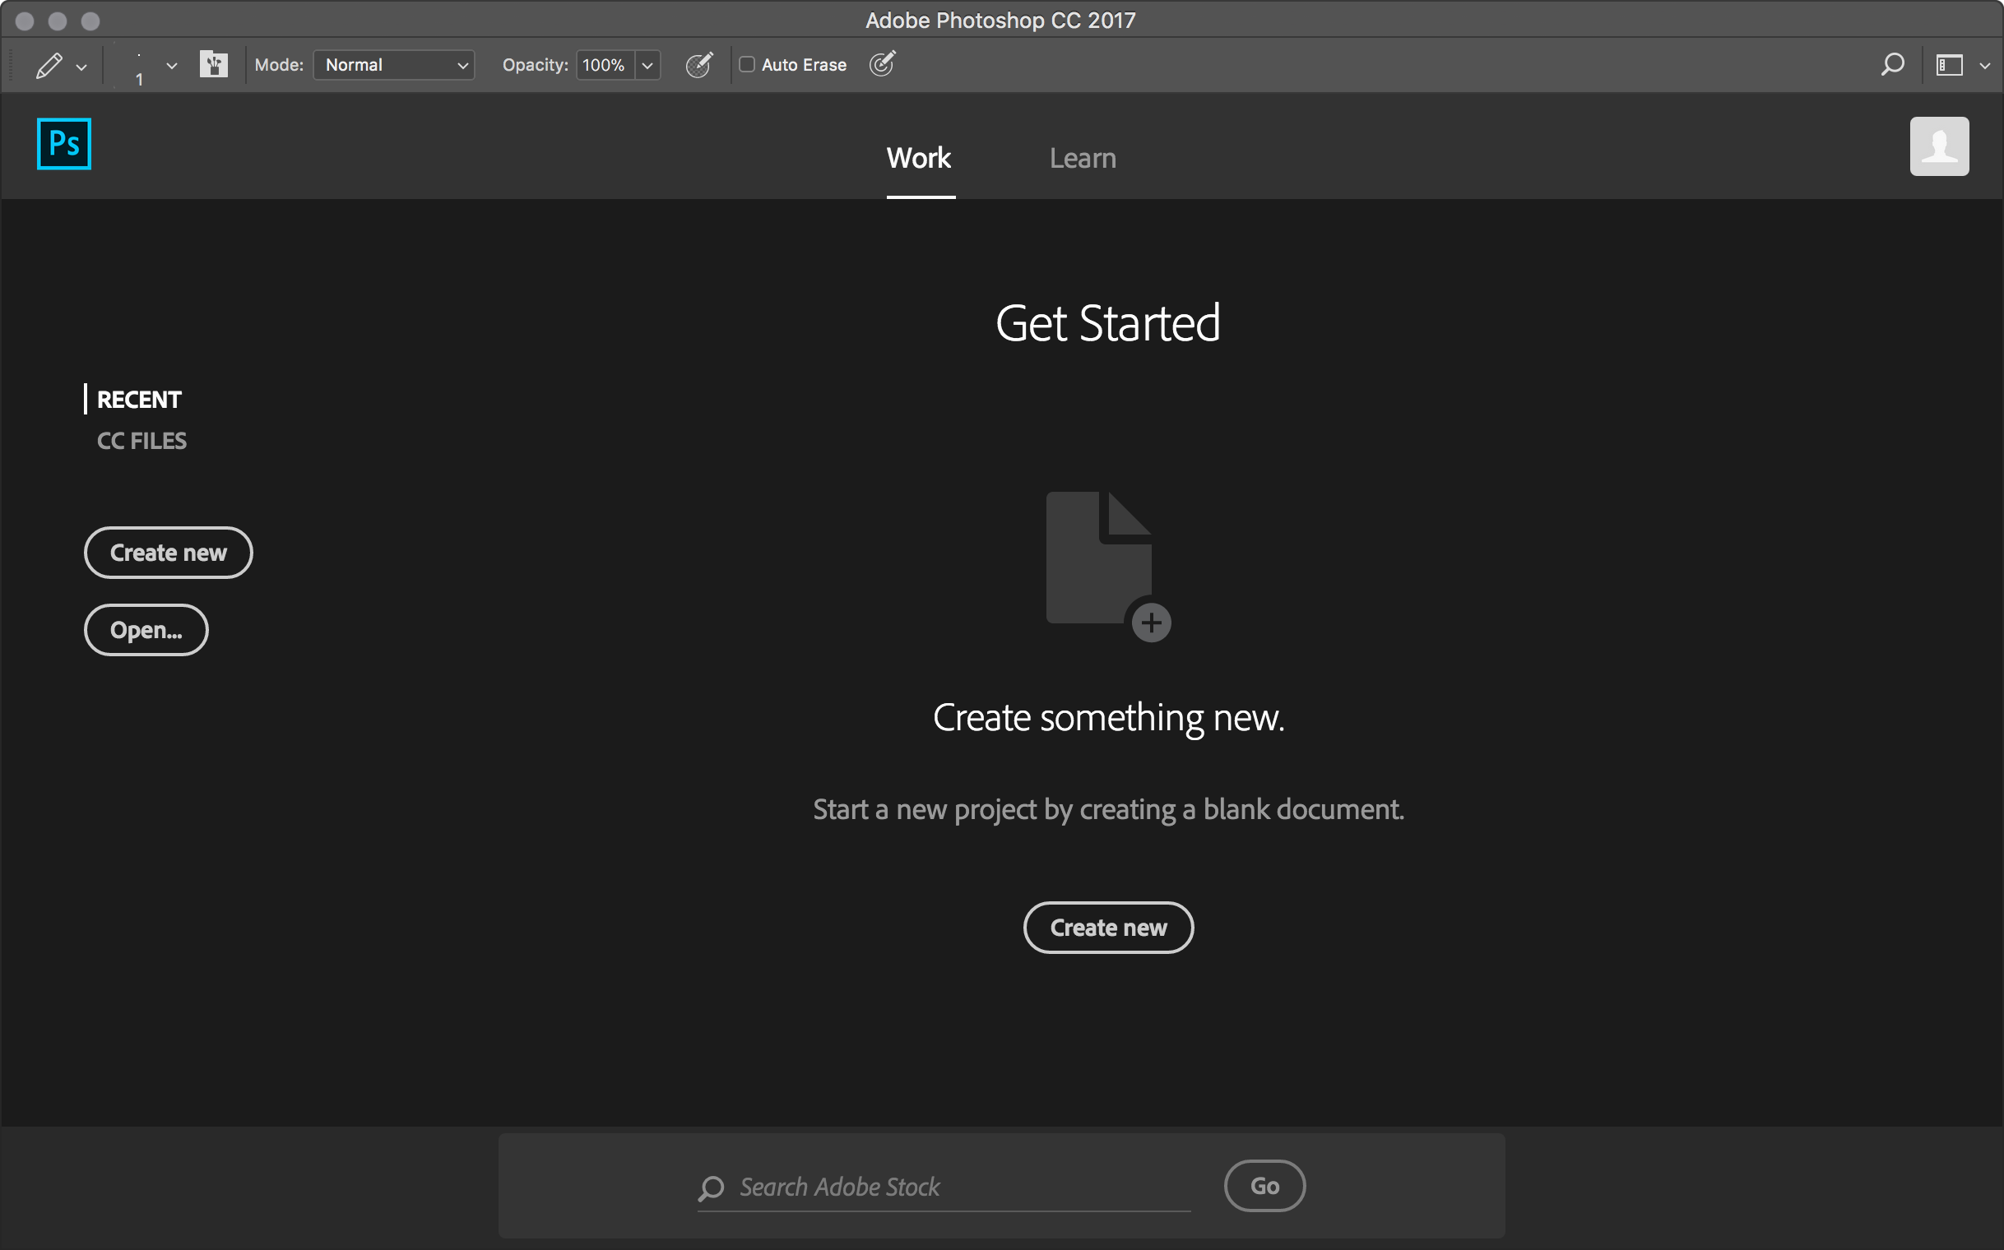Image resolution: width=2004 pixels, height=1250 pixels.
Task: Click inside the Search Adobe Stock field
Action: (x=943, y=1187)
